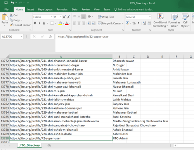Click the formula bar Cancel X

point(34,37)
